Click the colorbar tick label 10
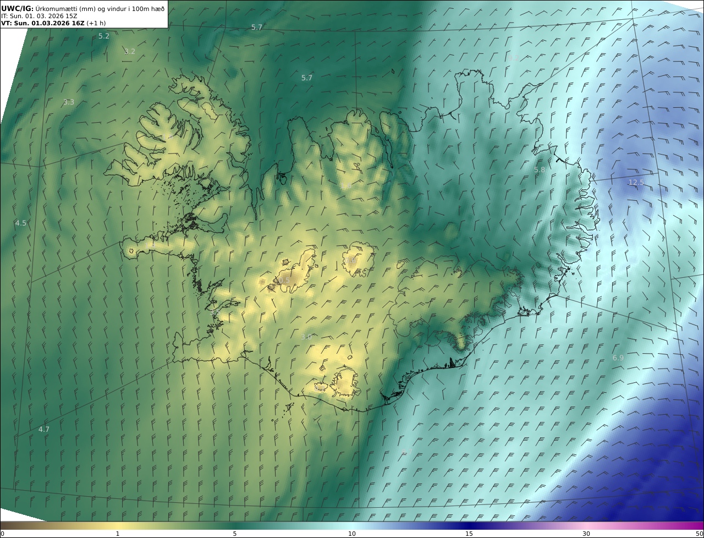This screenshot has height=538, width=704. click(x=352, y=534)
